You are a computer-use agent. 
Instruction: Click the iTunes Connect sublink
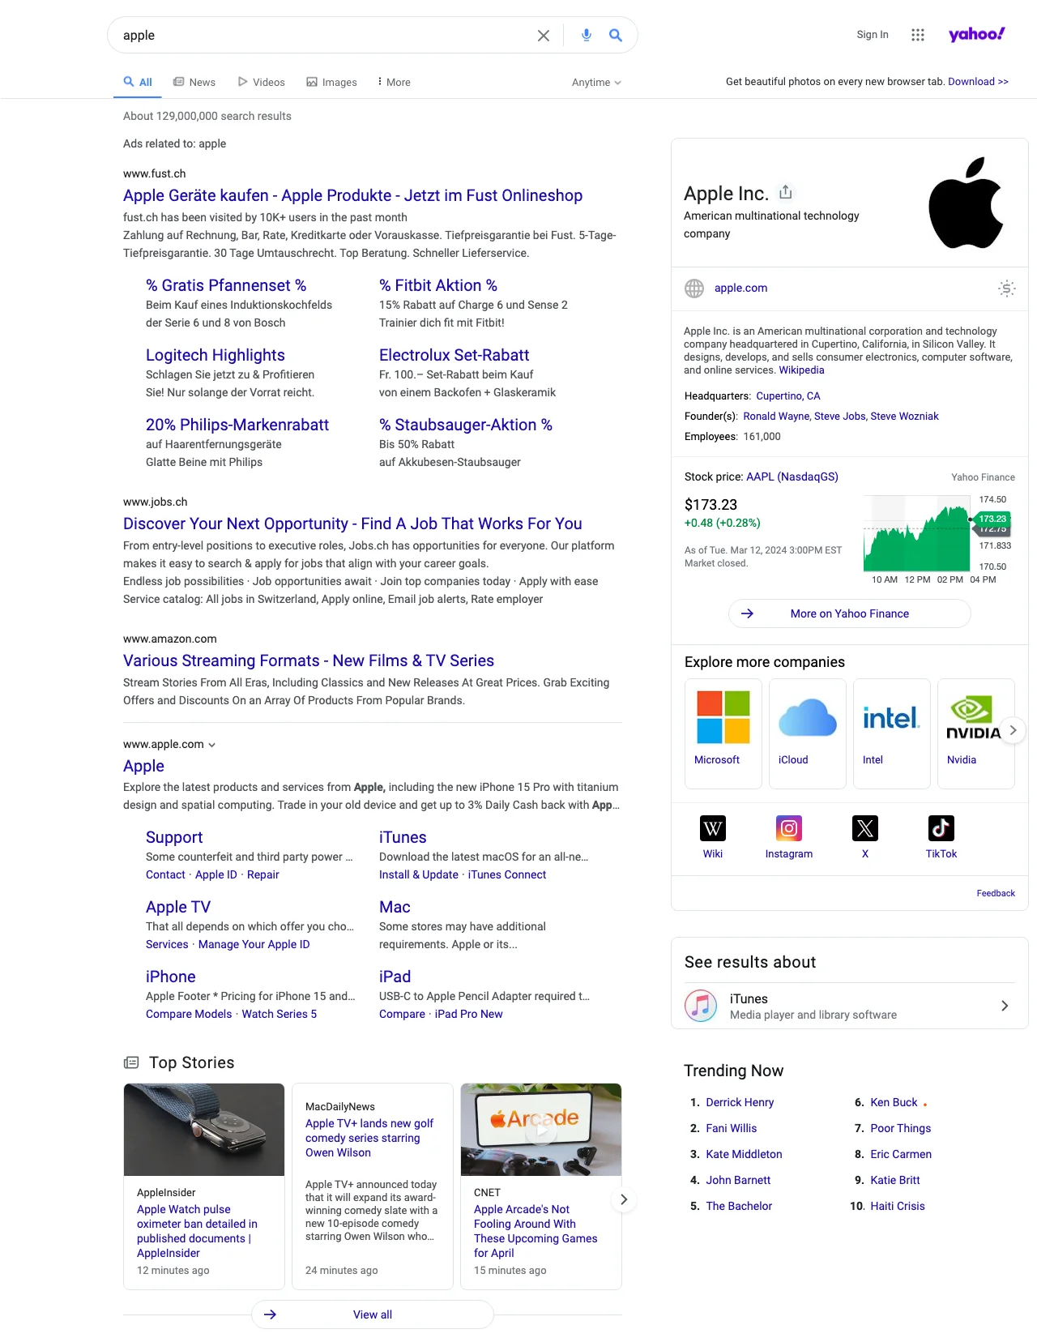coord(507,874)
